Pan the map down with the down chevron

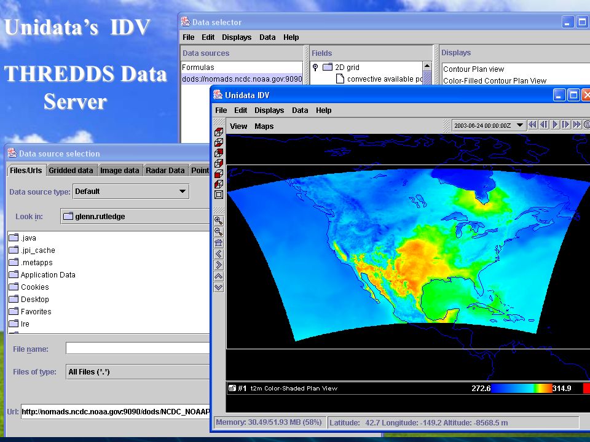click(219, 287)
